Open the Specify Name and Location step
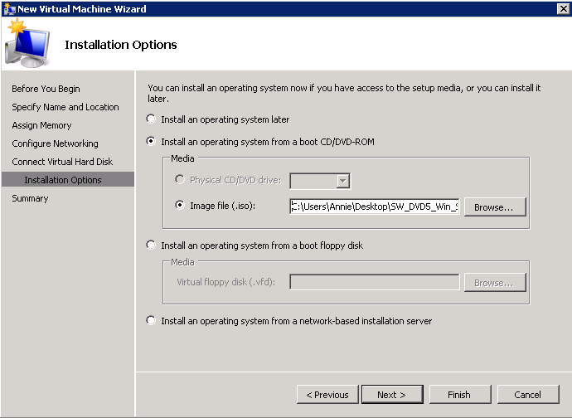This screenshot has width=572, height=418. click(x=65, y=107)
